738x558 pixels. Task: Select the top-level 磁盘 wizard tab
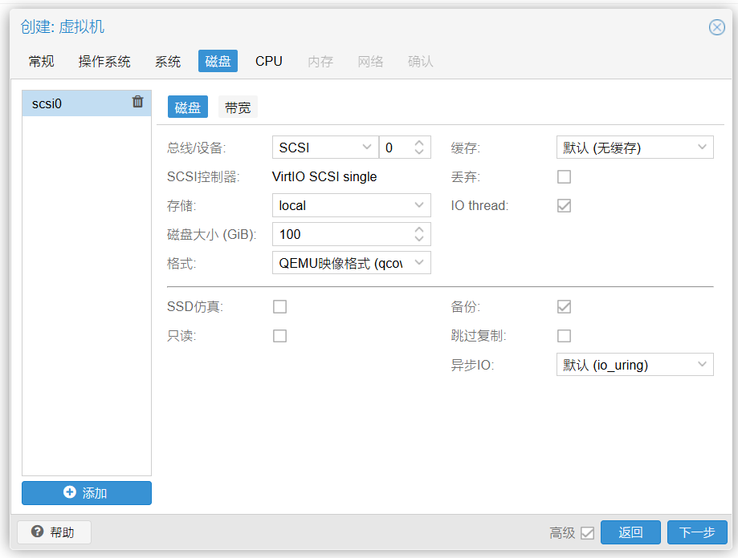click(x=218, y=61)
